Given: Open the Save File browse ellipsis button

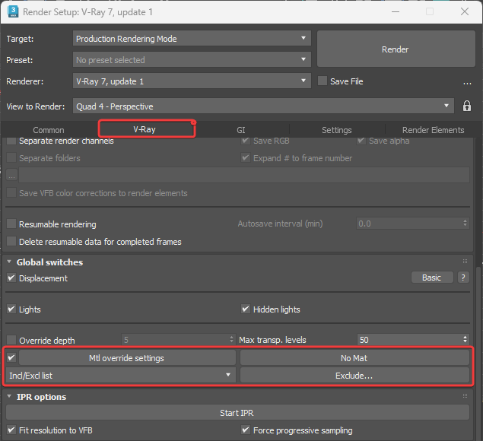Looking at the screenshot, I should pyautogui.click(x=467, y=82).
